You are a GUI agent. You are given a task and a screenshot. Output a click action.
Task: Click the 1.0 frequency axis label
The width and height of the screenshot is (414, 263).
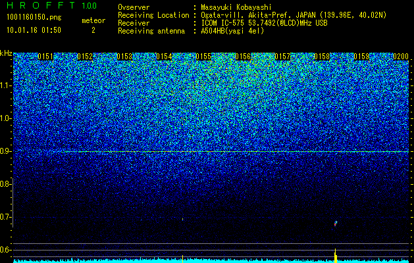coord(5,118)
